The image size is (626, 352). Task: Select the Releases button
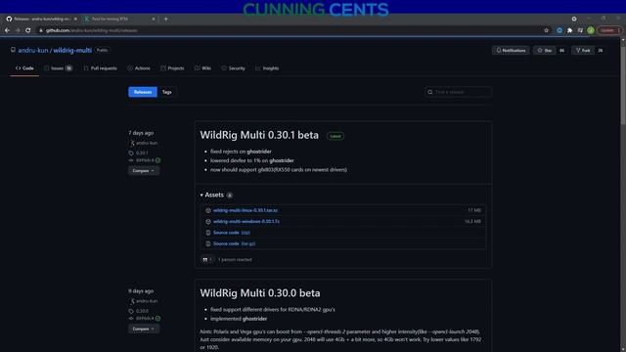tap(143, 92)
